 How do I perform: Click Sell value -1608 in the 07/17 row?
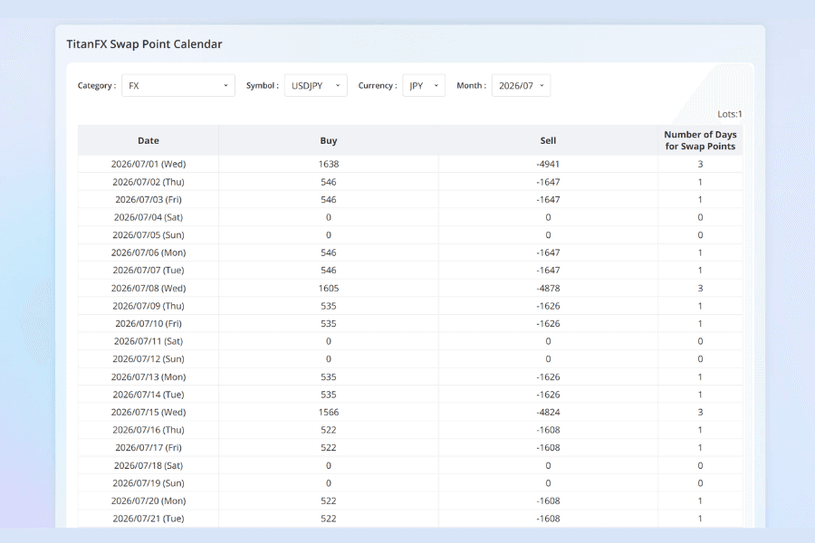tap(548, 447)
